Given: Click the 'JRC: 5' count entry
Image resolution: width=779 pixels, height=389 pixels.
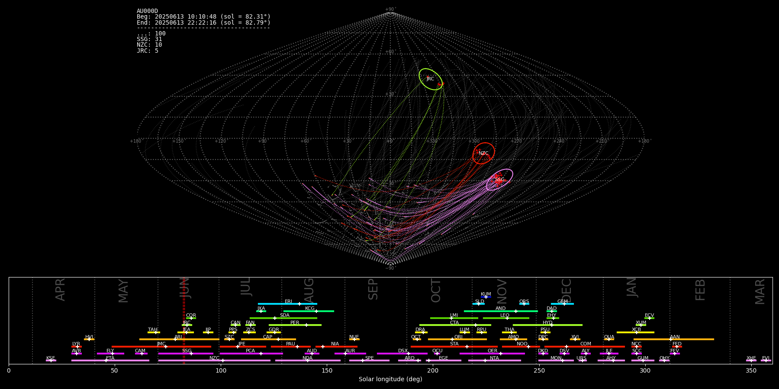Looking at the screenshot, I should click(x=148, y=51).
